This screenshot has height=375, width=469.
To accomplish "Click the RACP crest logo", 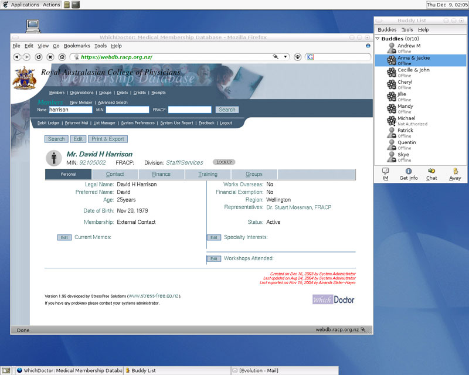I will (x=24, y=79).
